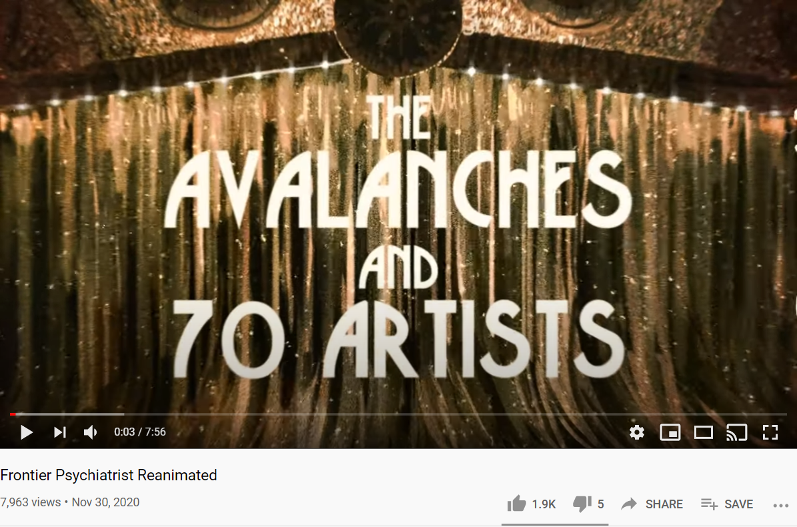Open the video settings gear

(636, 432)
